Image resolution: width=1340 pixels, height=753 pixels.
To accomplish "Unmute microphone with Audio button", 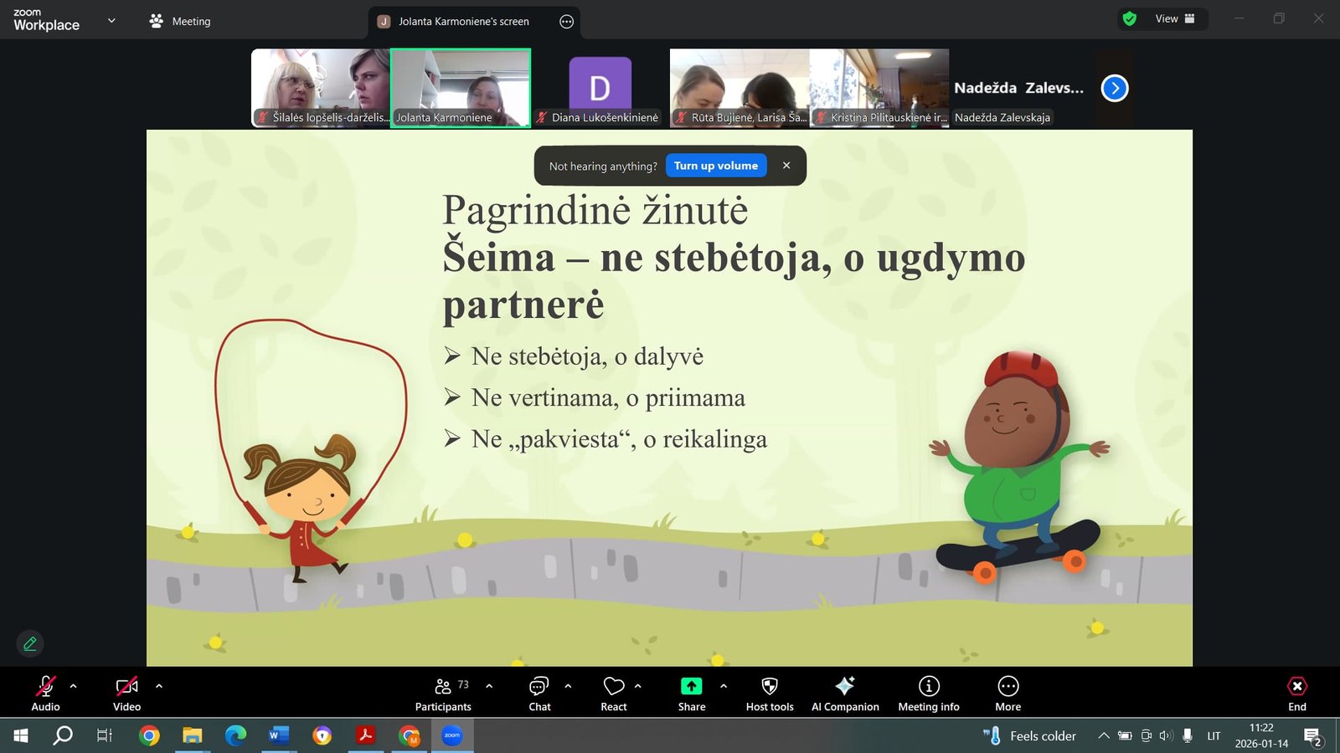I will tap(45, 694).
